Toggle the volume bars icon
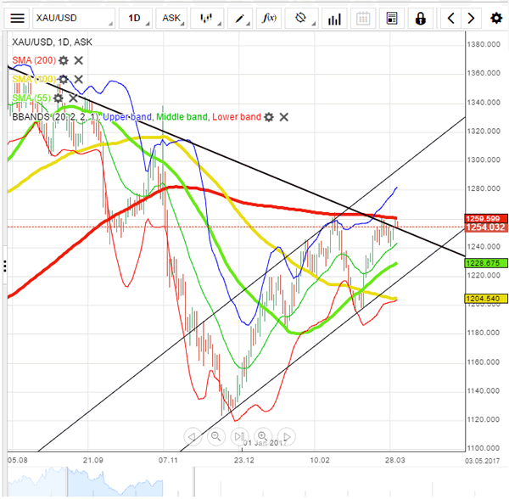The width and height of the screenshot is (509, 499). 334,18
